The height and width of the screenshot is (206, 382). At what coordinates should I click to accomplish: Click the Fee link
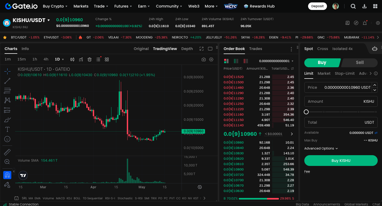pyautogui.click(x=307, y=172)
